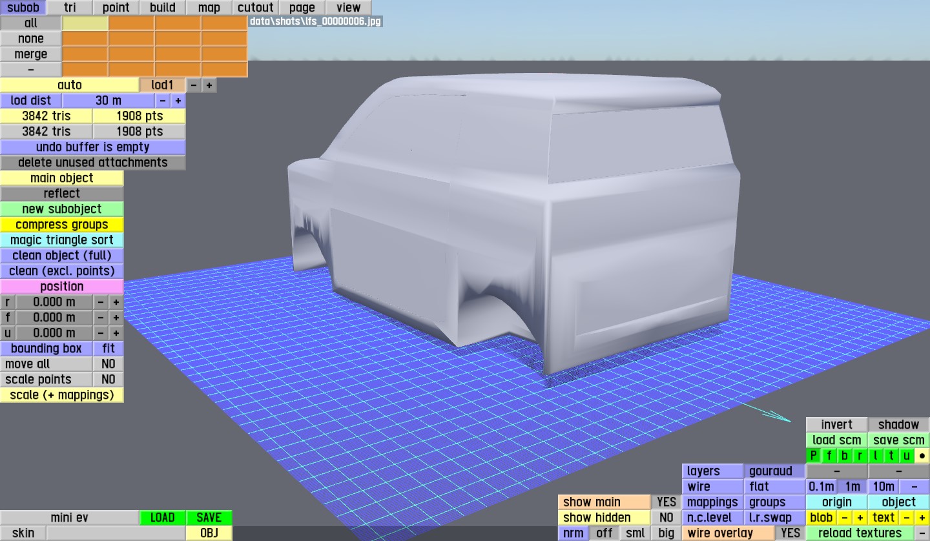Click compress groups
The image size is (930, 541).
coord(62,225)
